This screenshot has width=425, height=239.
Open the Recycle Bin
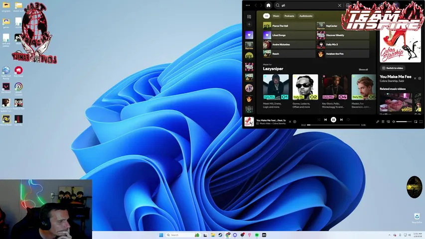click(417, 218)
